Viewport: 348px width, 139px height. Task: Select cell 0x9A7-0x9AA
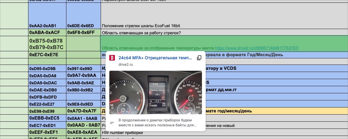tap(83, 76)
